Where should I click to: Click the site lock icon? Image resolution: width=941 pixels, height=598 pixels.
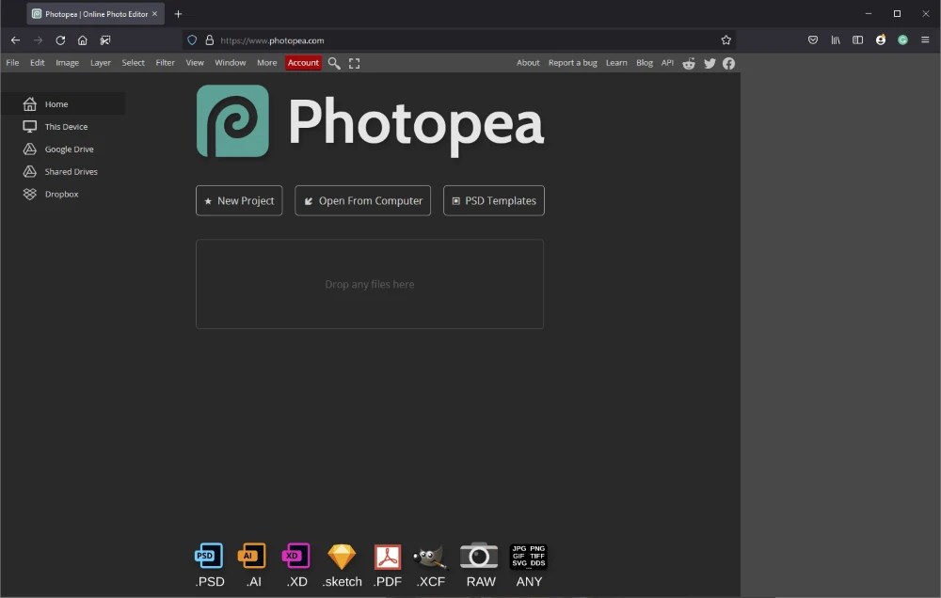(210, 40)
